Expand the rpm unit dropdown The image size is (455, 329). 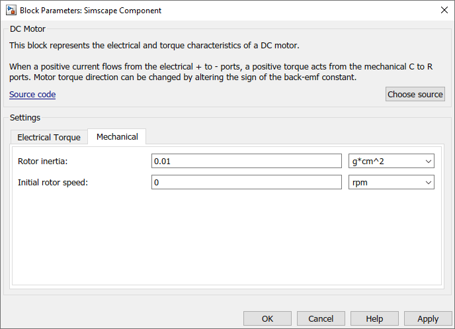[x=391, y=182]
